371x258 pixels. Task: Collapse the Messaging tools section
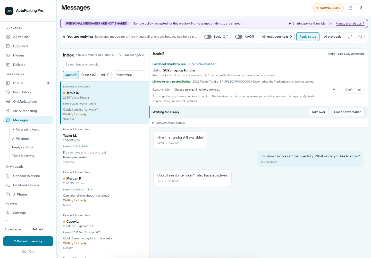26,130
